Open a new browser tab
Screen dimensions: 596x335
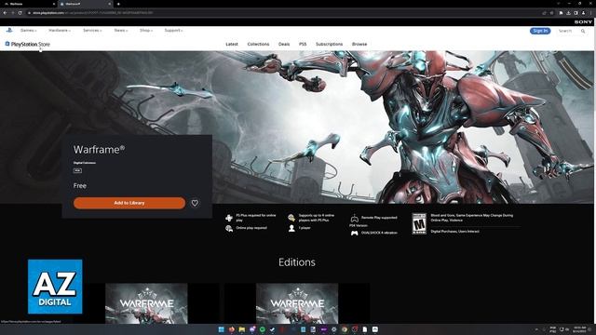(x=118, y=4)
